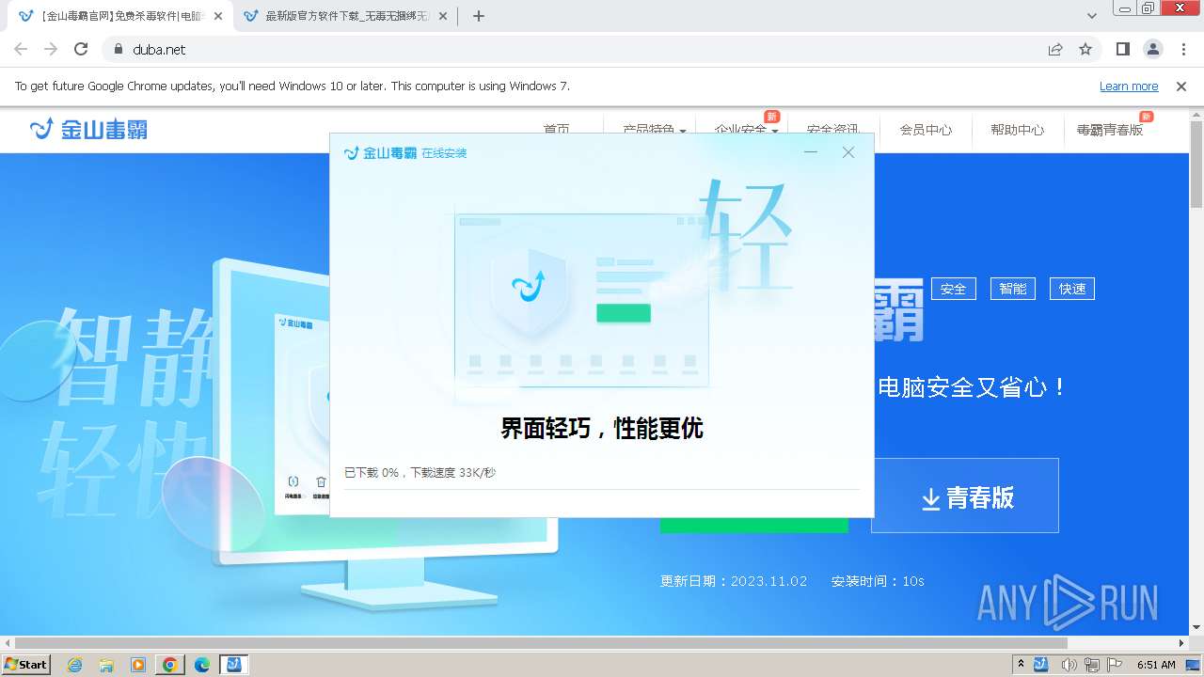Click the 安全 tag
The width and height of the screenshot is (1204, 677).
click(954, 289)
